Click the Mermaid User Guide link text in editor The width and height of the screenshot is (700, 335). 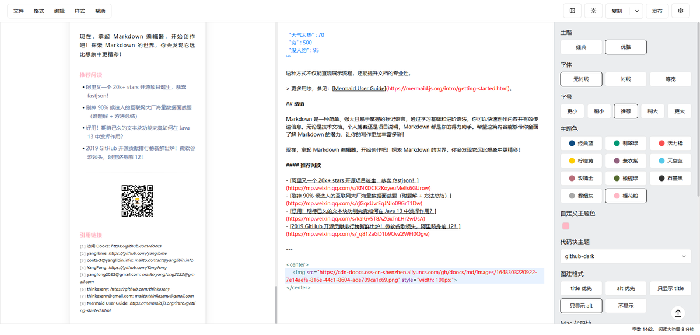(359, 89)
